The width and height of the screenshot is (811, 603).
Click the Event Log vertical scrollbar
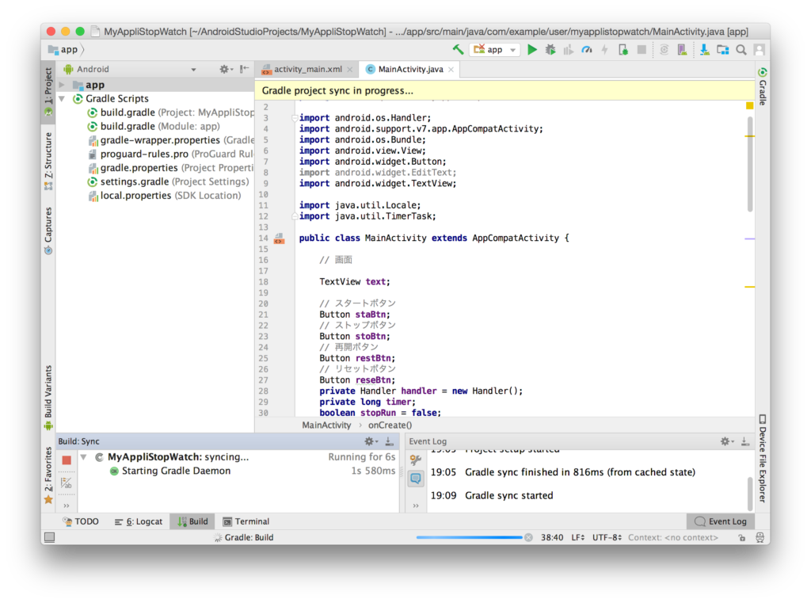[750, 493]
